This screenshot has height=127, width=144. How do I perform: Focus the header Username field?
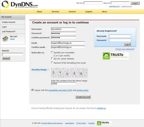pos(93,3)
